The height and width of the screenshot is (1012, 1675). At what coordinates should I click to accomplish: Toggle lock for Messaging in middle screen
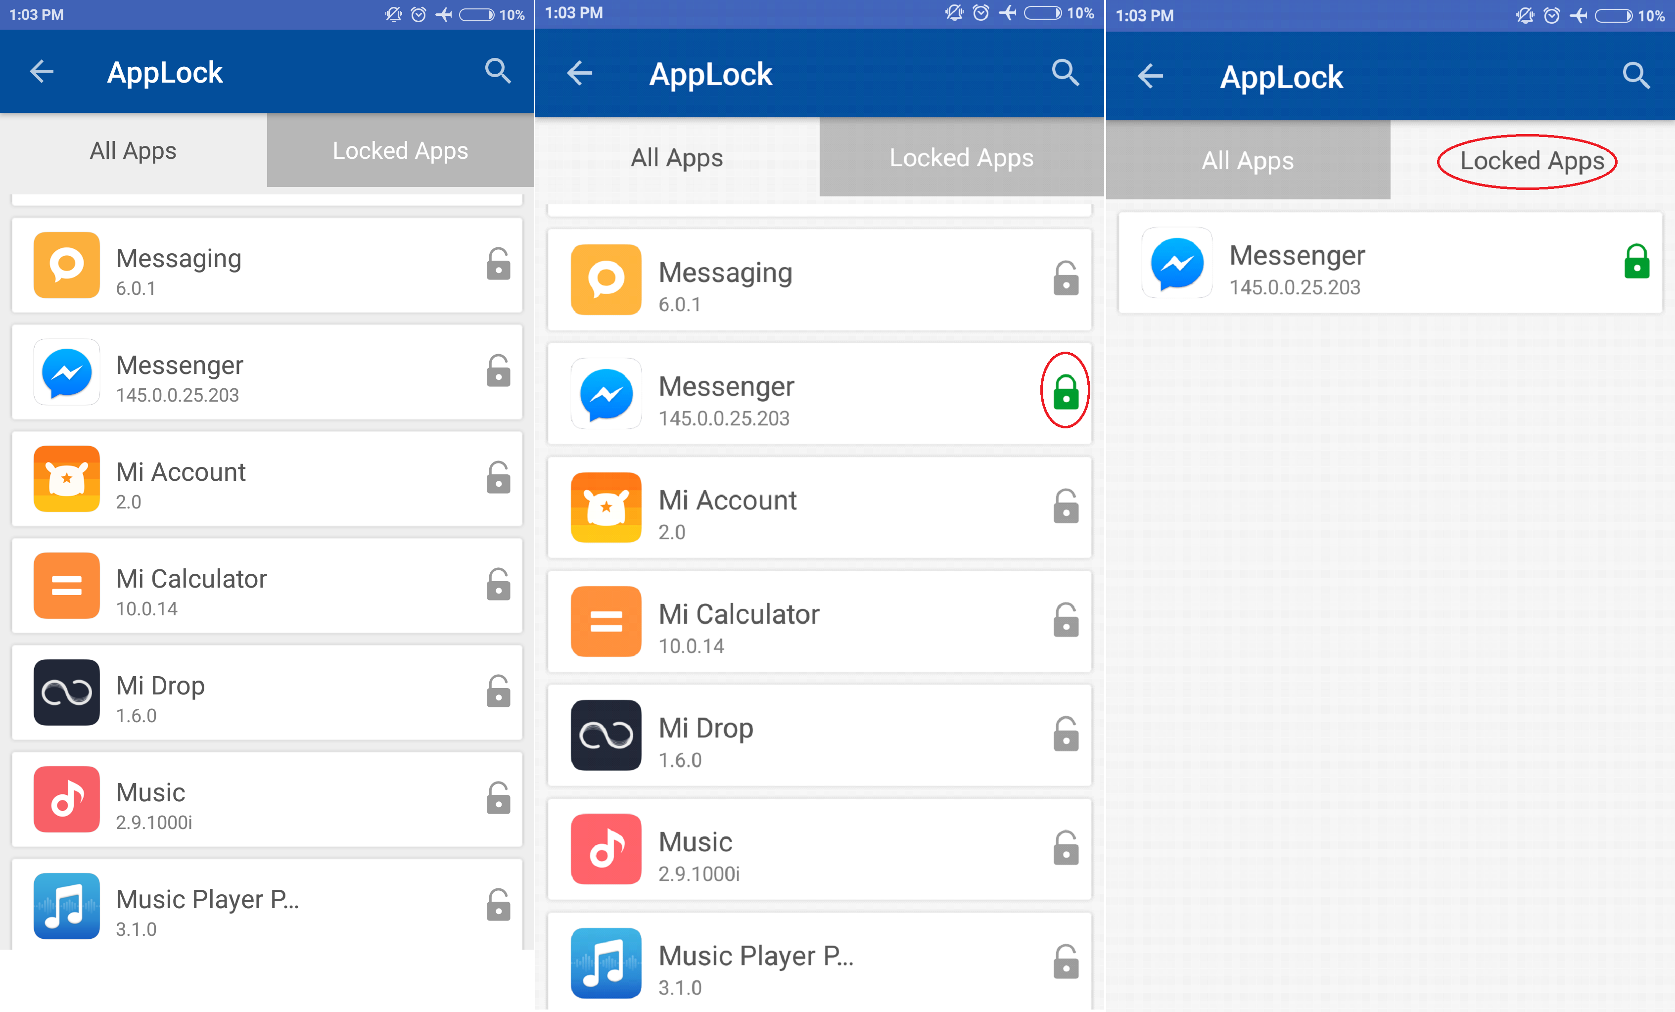pyautogui.click(x=1066, y=278)
